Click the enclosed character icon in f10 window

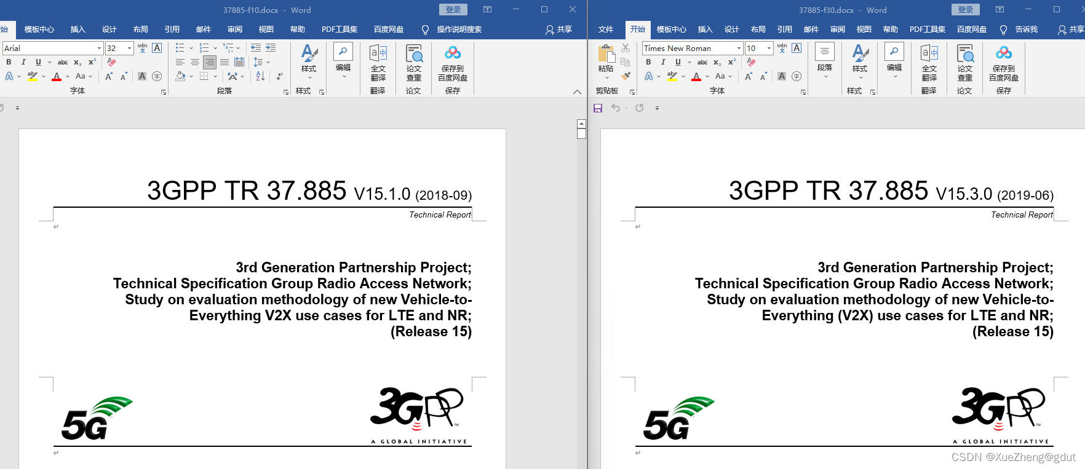pyautogui.click(x=157, y=76)
